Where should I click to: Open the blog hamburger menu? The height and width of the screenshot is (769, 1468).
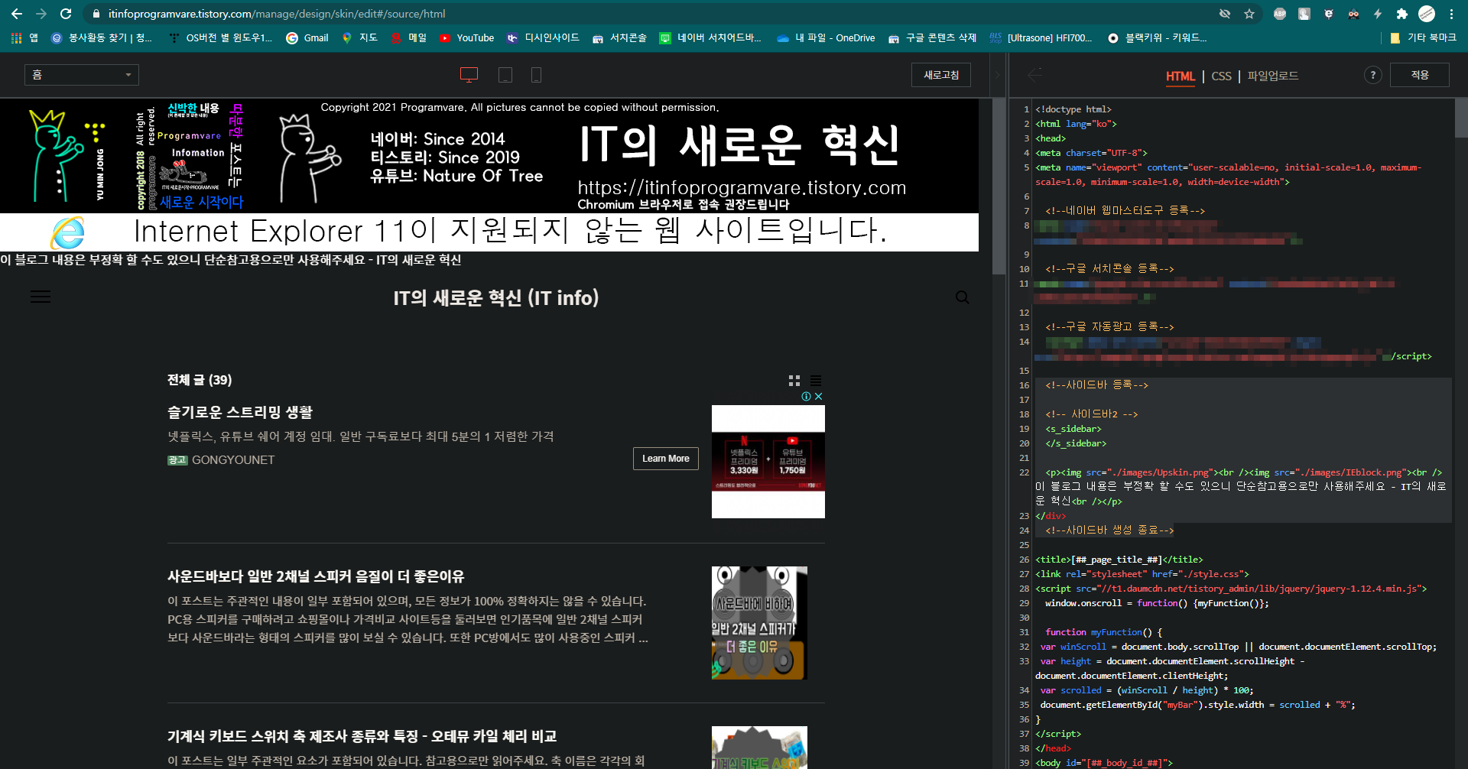pos(41,297)
